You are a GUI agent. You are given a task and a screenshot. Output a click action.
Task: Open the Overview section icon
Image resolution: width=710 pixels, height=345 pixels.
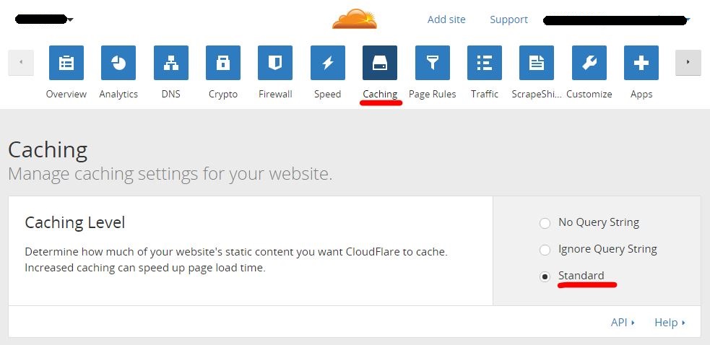click(66, 63)
